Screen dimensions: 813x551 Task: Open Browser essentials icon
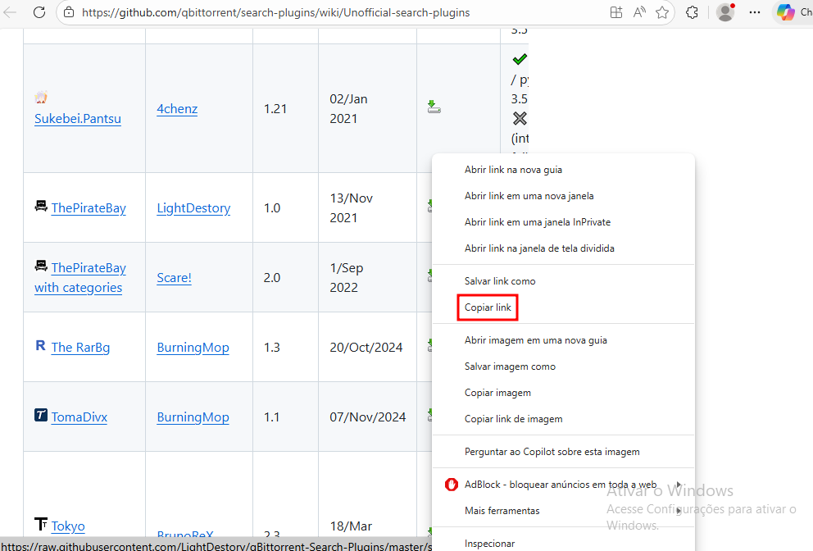pos(691,13)
